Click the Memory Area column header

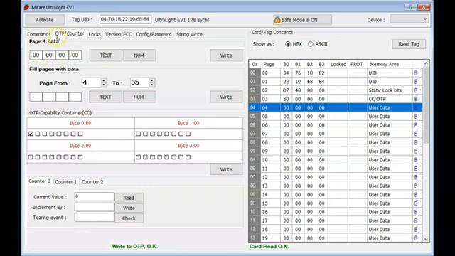point(384,64)
